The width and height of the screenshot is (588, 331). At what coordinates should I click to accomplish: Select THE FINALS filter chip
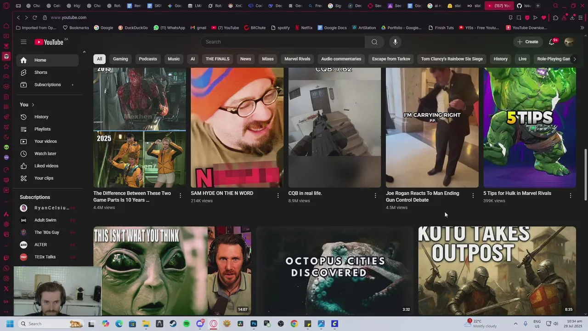217,59
